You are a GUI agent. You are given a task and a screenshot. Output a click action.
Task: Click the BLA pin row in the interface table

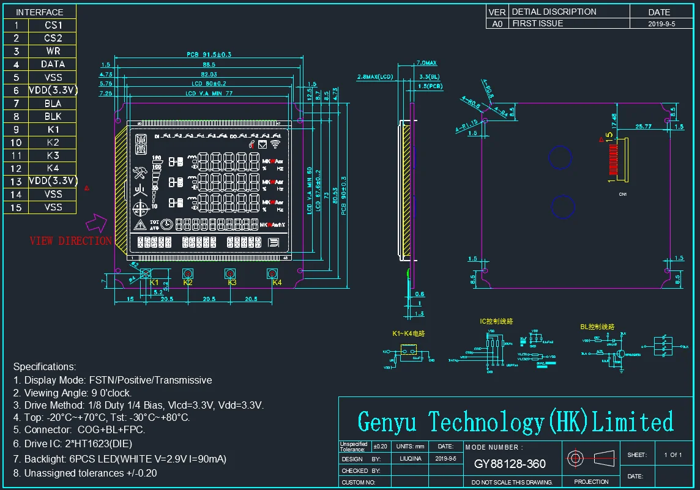click(53, 103)
